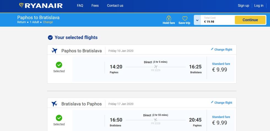Click the plane icon for Paphos to Bratislava
Screen dimensions: 270x131
(x=55, y=51)
